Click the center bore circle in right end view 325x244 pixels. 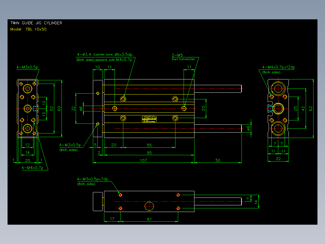tap(278, 108)
